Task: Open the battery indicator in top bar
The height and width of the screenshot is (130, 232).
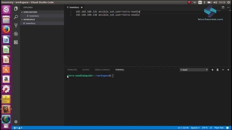Action: pos(210,3)
